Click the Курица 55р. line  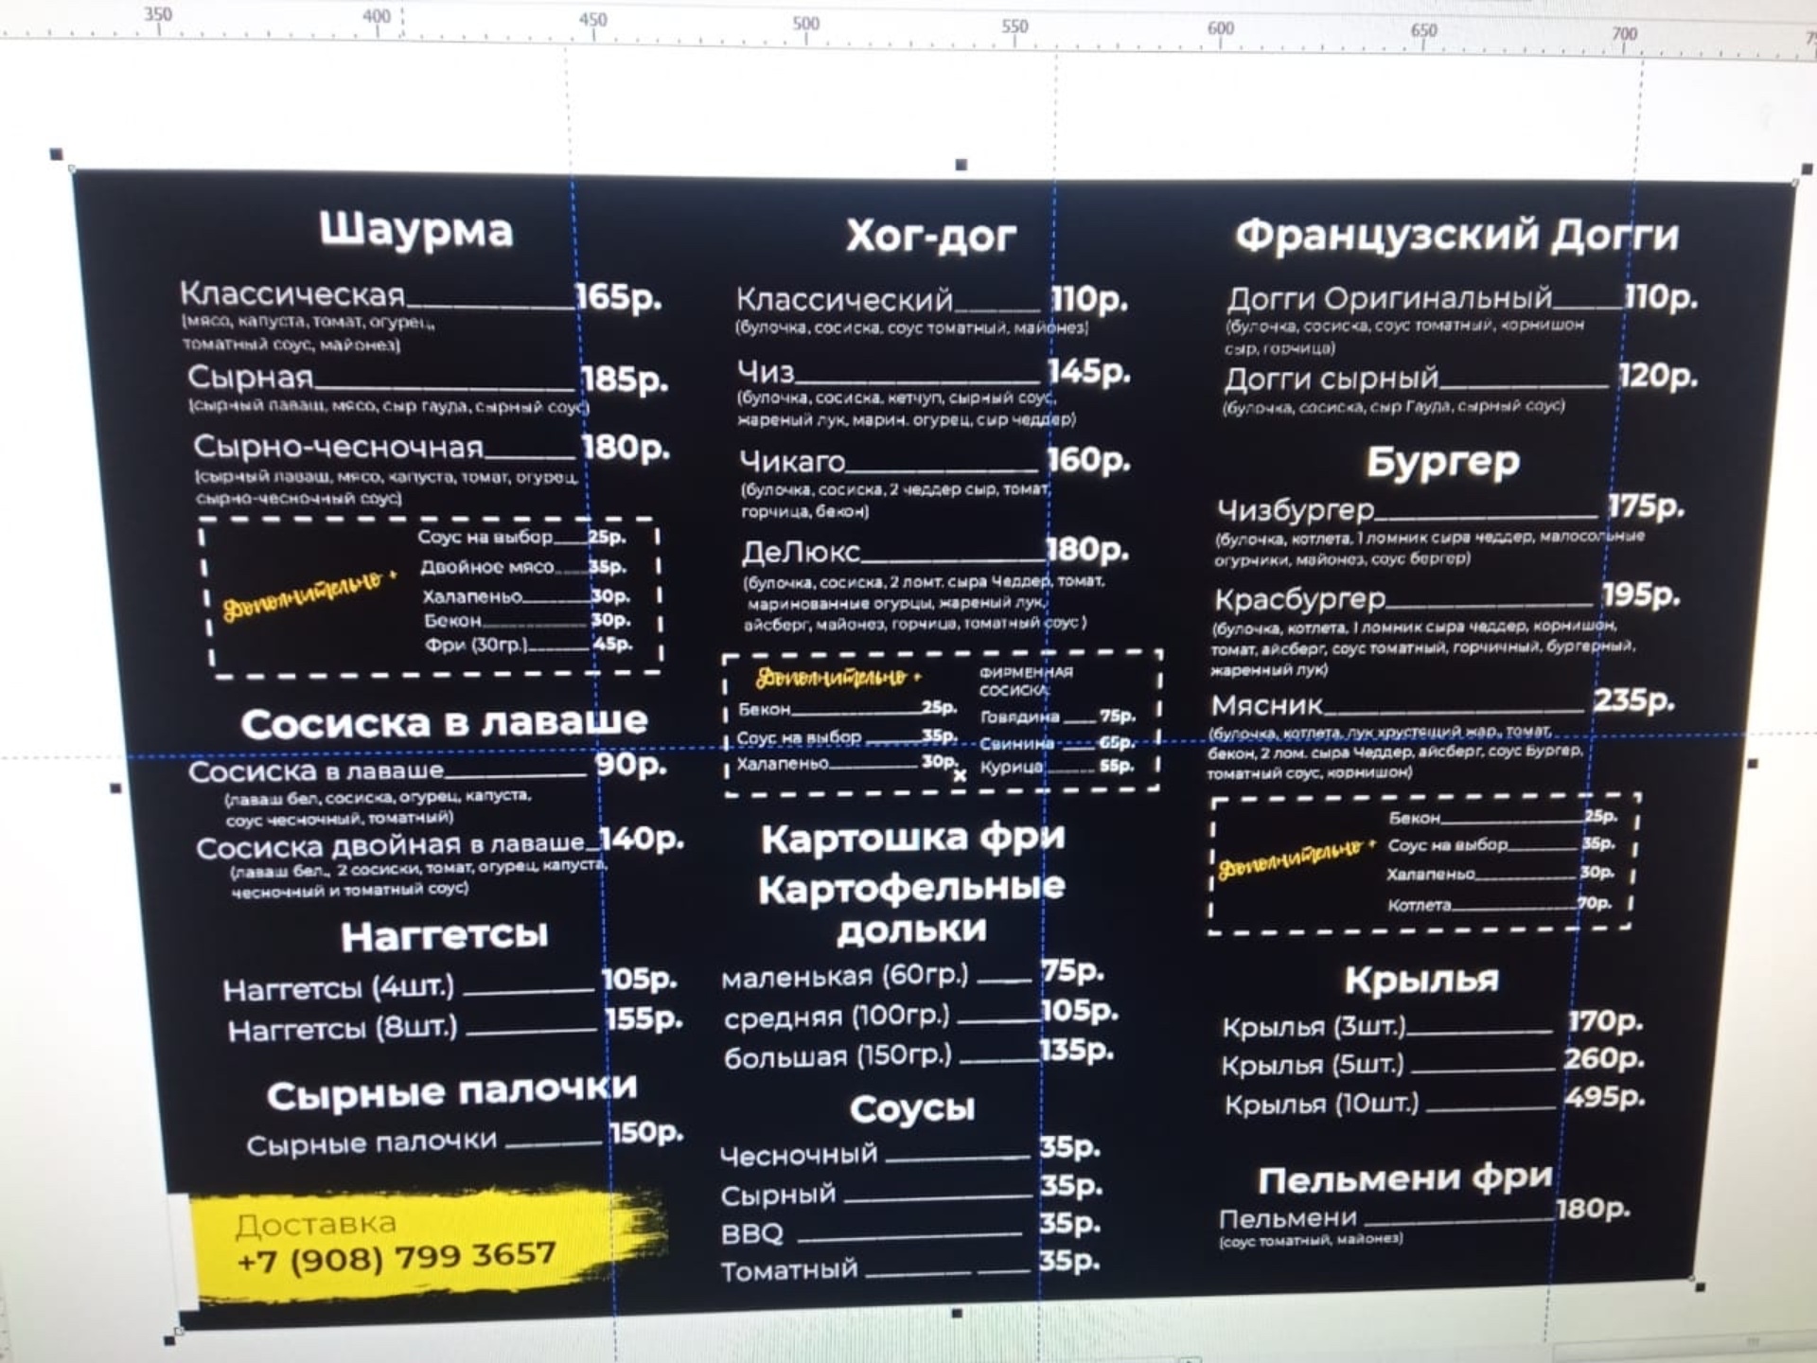pyautogui.click(x=1057, y=767)
